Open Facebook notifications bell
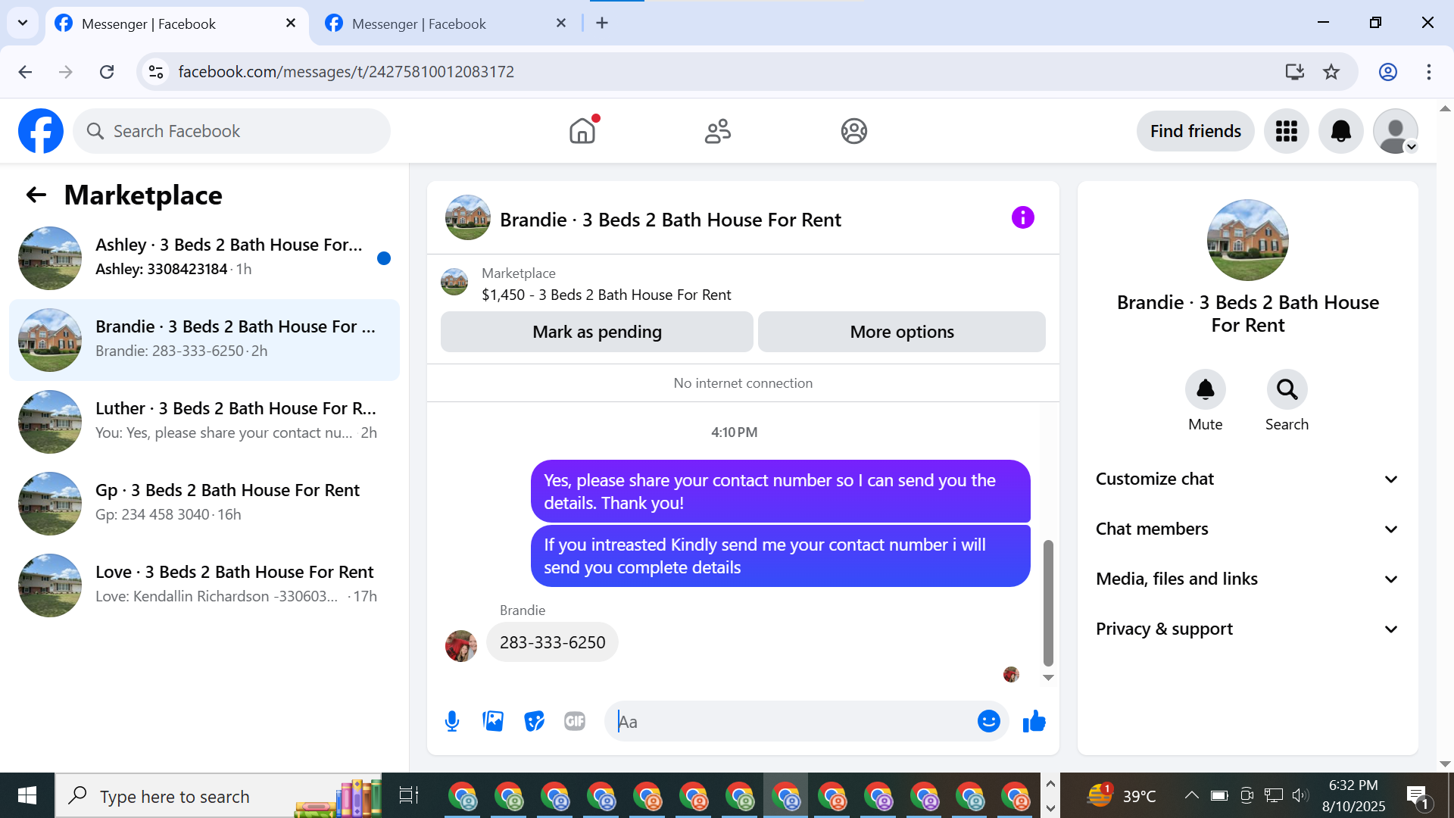 (x=1340, y=131)
